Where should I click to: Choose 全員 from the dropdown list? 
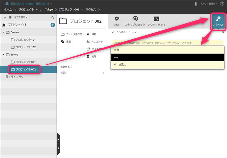pyautogui.click(x=168, y=50)
